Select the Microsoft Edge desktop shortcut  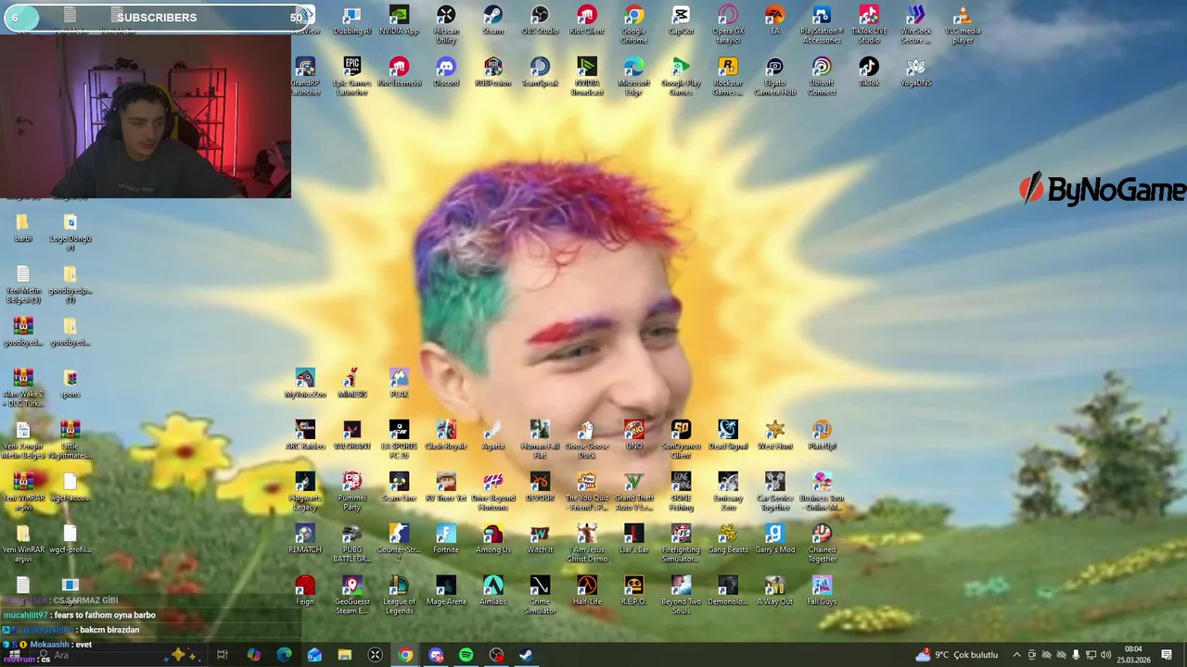(634, 77)
